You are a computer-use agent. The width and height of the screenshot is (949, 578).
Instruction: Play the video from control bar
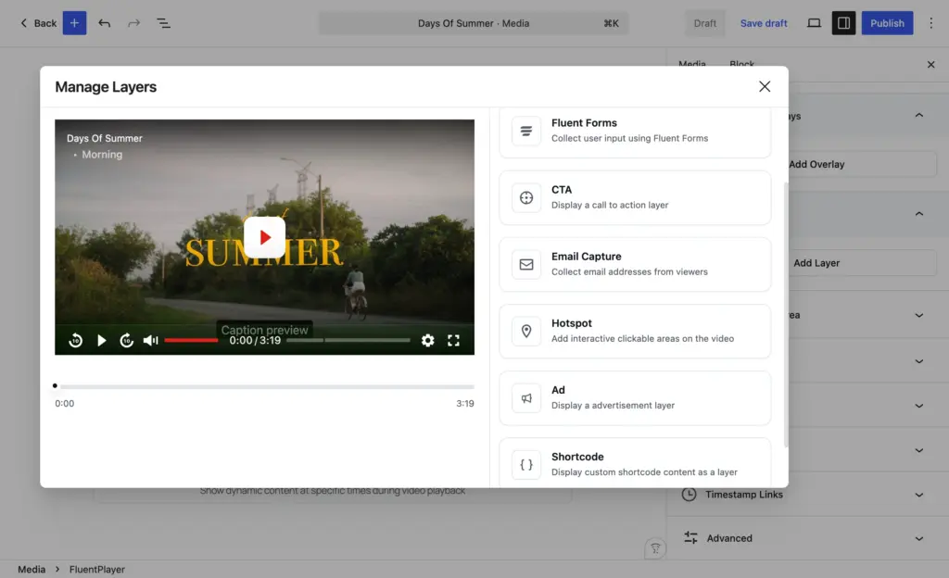tap(102, 340)
